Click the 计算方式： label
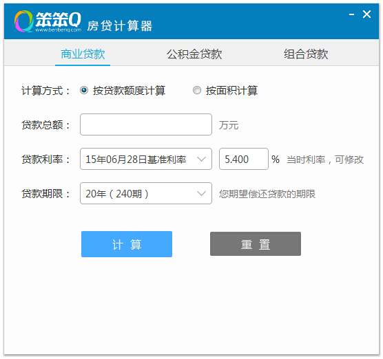The height and width of the screenshot is (359, 383). coord(45,91)
